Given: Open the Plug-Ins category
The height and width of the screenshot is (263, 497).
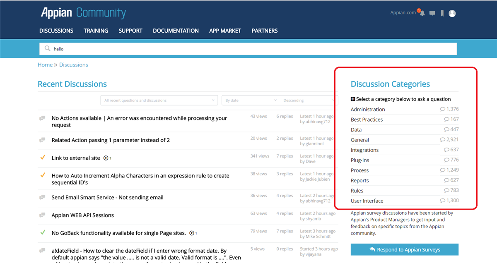Looking at the screenshot, I should [x=360, y=160].
